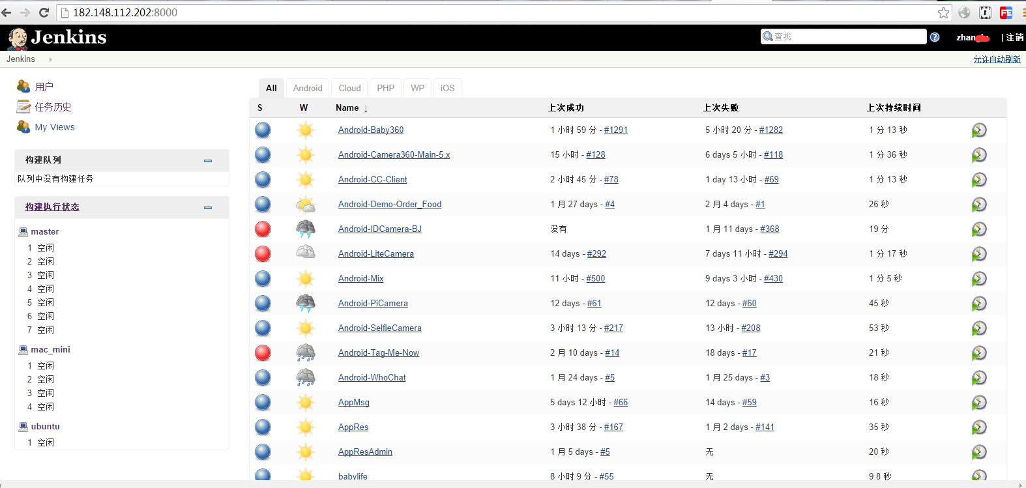Schedule a build for Android-SelfieCamera
1026x488 pixels.
click(979, 328)
